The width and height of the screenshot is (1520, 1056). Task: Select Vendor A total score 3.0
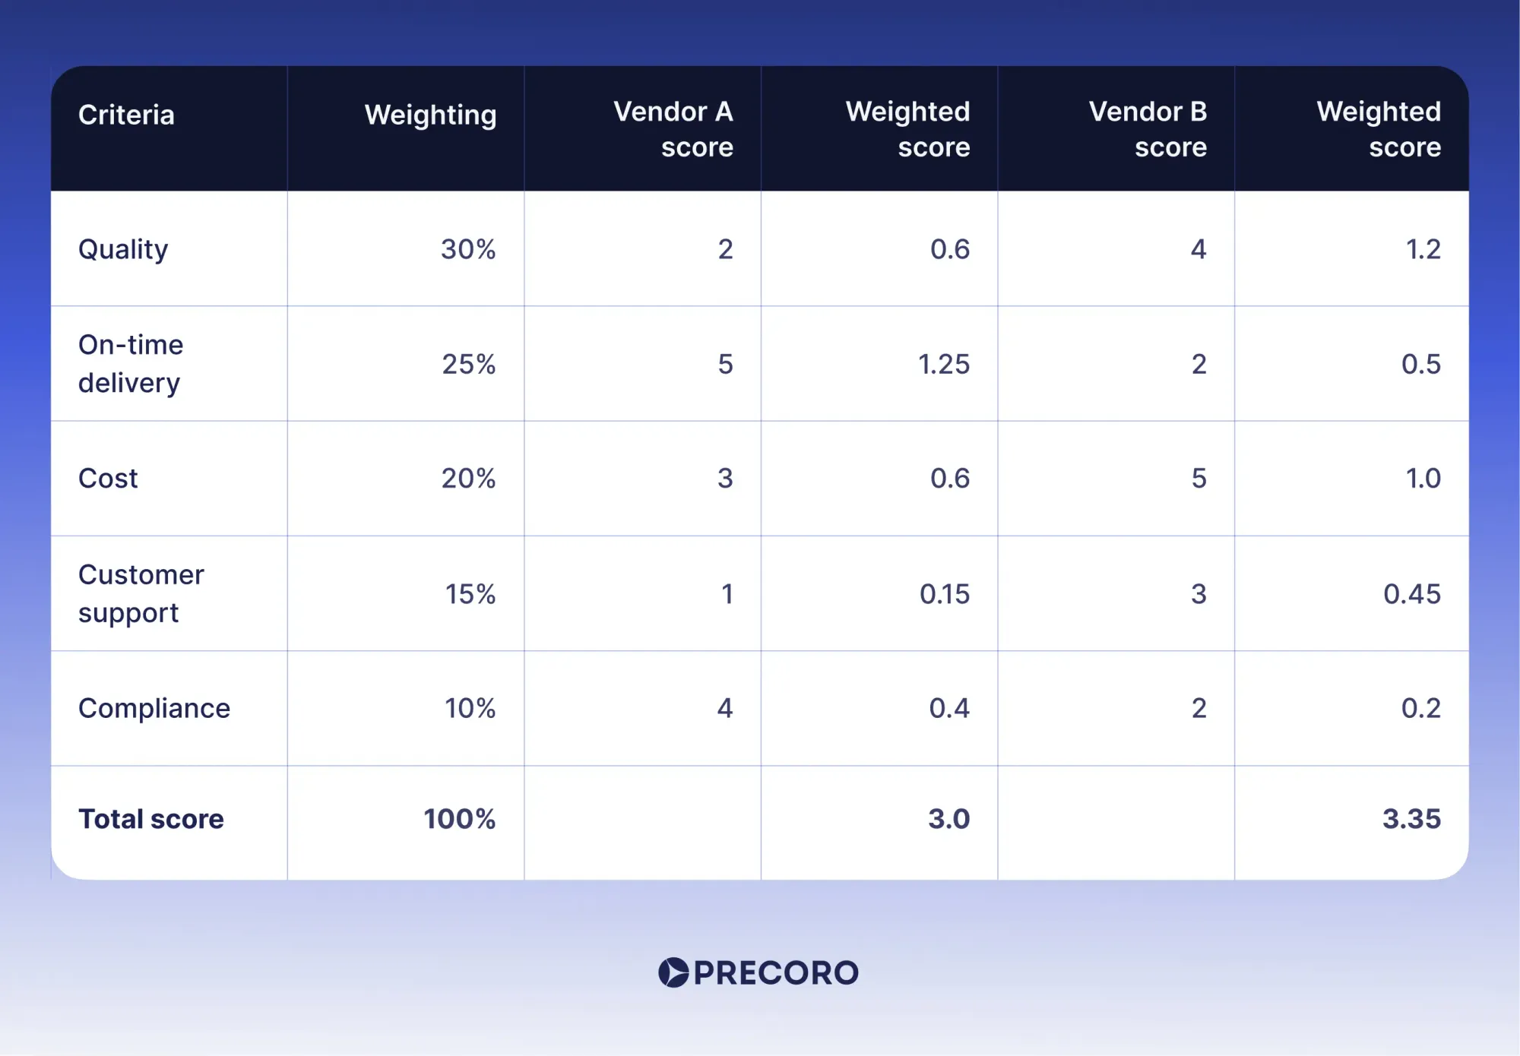click(x=949, y=819)
